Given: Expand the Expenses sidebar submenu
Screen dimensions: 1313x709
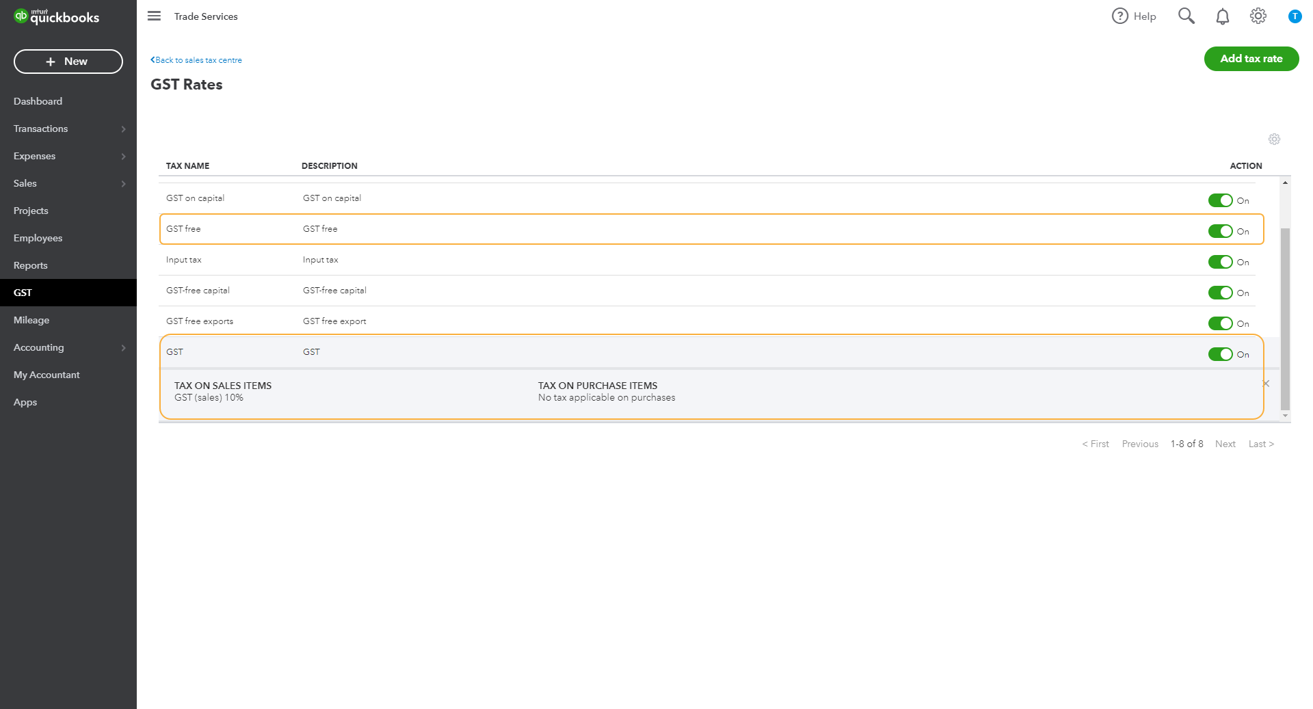Looking at the screenshot, I should [x=123, y=156].
